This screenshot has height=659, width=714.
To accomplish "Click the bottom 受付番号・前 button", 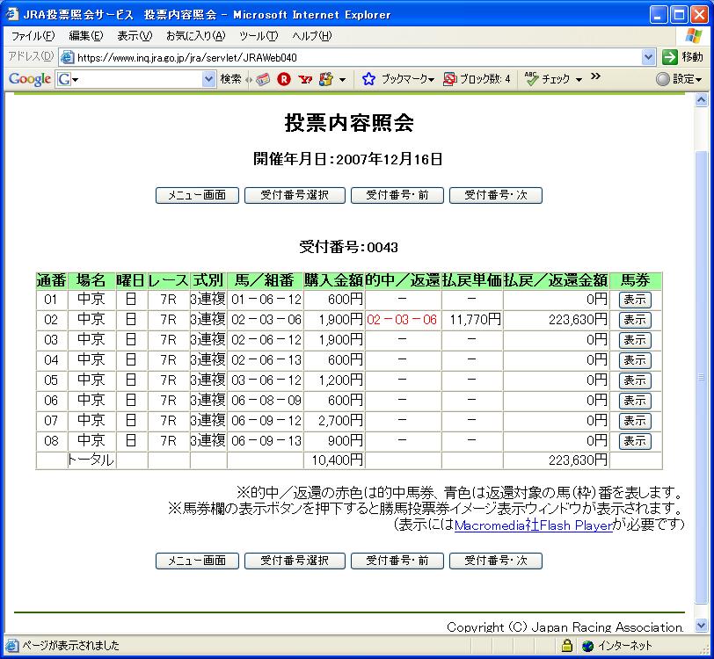I will [x=397, y=561].
